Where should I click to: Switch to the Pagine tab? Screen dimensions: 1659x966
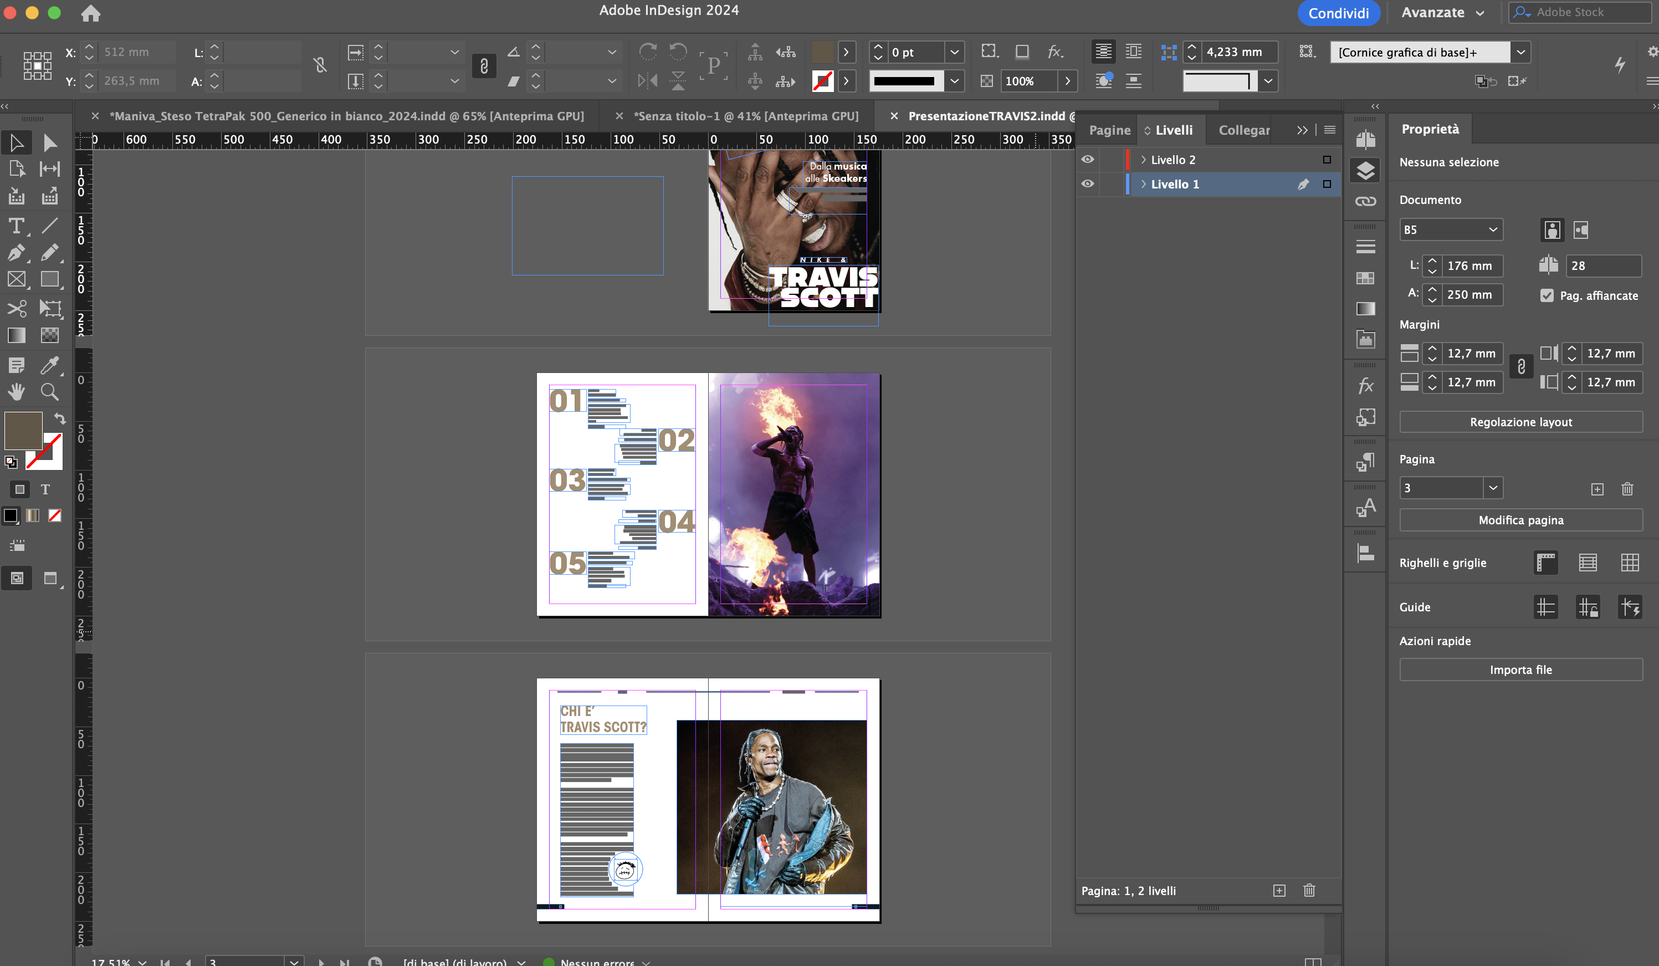pyautogui.click(x=1109, y=130)
